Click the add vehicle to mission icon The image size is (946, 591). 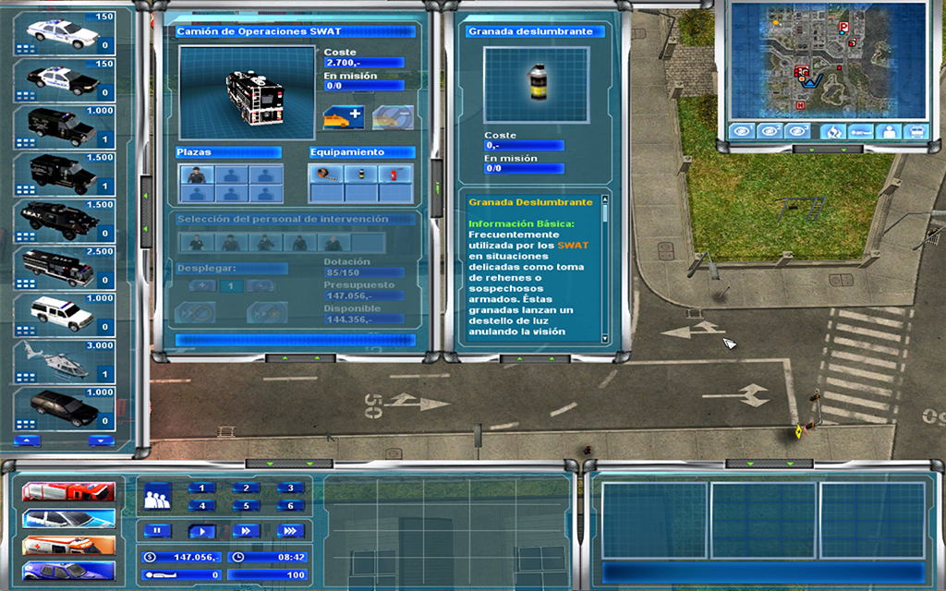coord(344,117)
